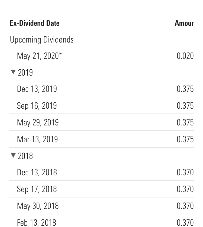Select the Sep 17, 2018 dividend row
Image resolution: width=203 pixels, height=227 pixels.
pyautogui.click(x=37, y=189)
